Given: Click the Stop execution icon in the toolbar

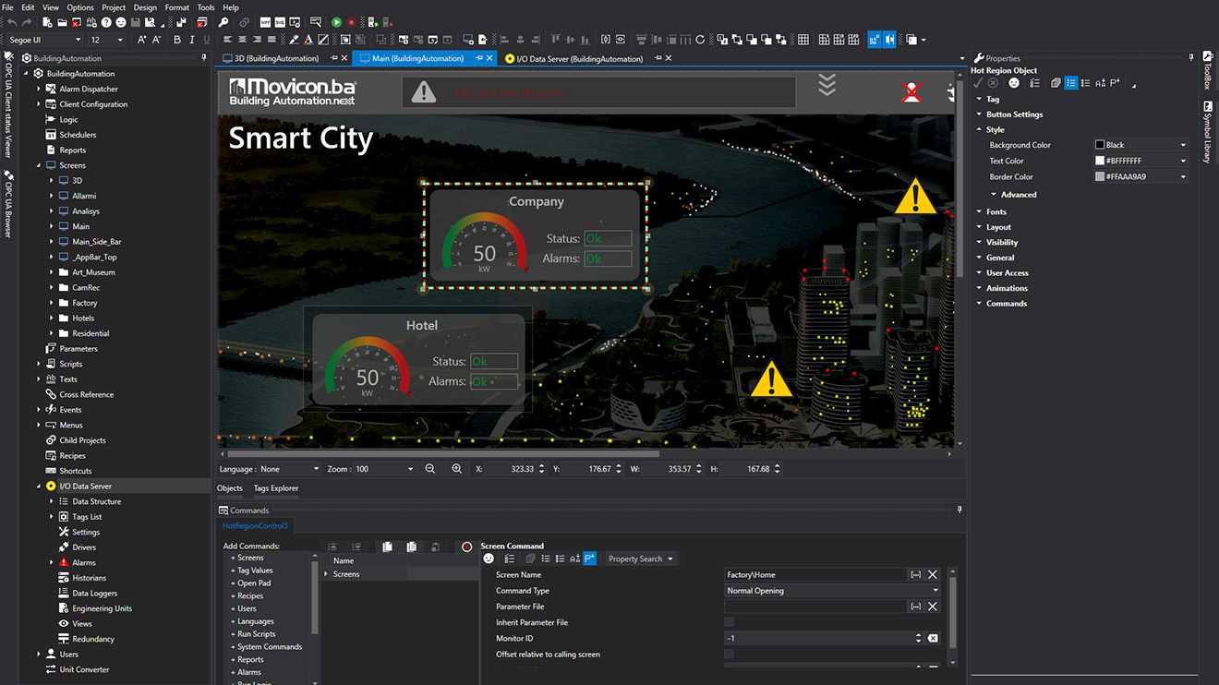Looking at the screenshot, I should click(x=354, y=22).
